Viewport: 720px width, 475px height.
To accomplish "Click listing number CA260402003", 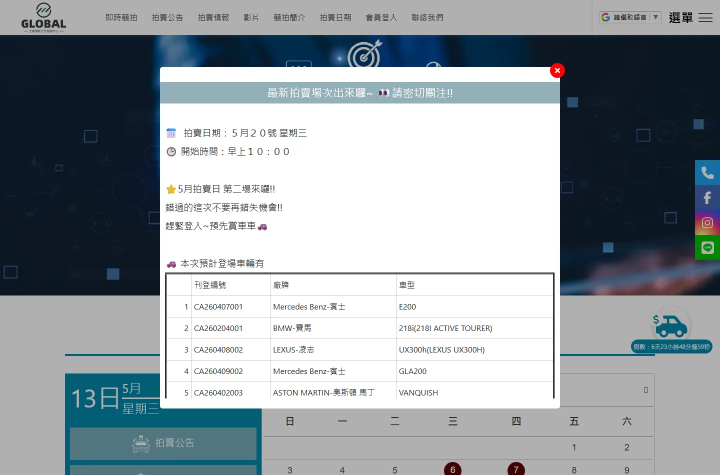I will click(x=218, y=393).
